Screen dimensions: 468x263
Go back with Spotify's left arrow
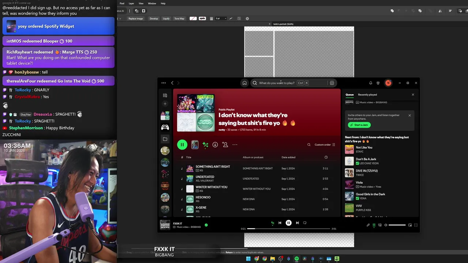pyautogui.click(x=172, y=83)
